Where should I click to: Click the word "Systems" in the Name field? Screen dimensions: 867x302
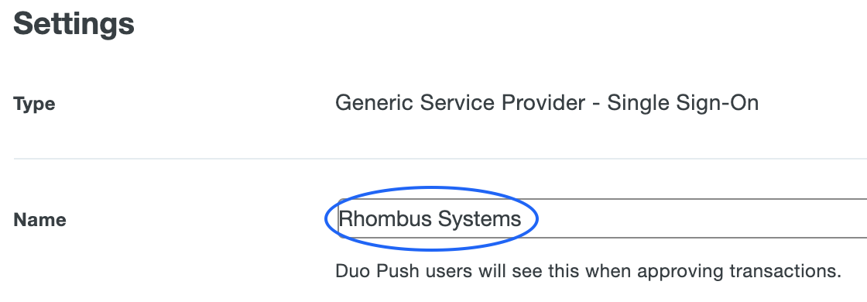coord(479,220)
